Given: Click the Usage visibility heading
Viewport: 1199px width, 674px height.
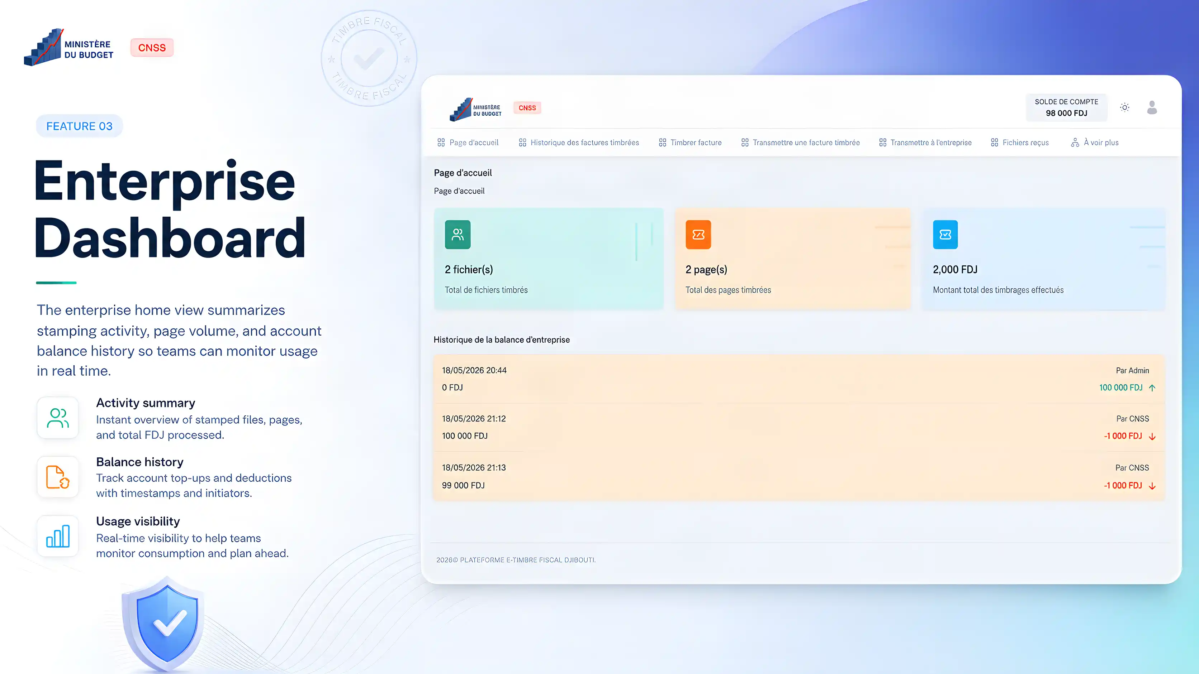Looking at the screenshot, I should click(138, 521).
